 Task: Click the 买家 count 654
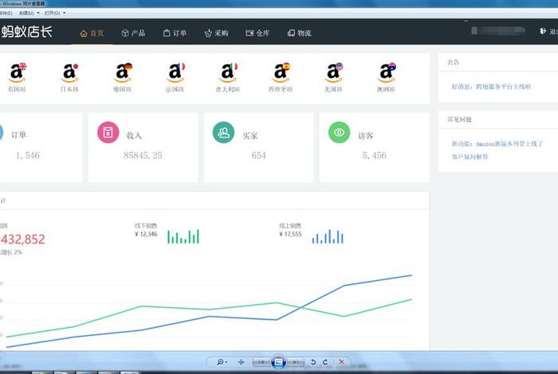(x=259, y=155)
